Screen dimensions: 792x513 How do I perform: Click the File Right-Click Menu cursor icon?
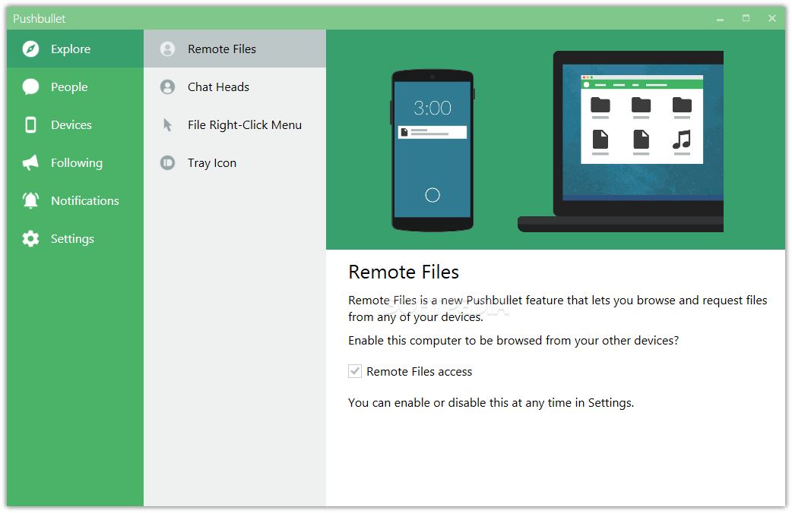tap(168, 124)
